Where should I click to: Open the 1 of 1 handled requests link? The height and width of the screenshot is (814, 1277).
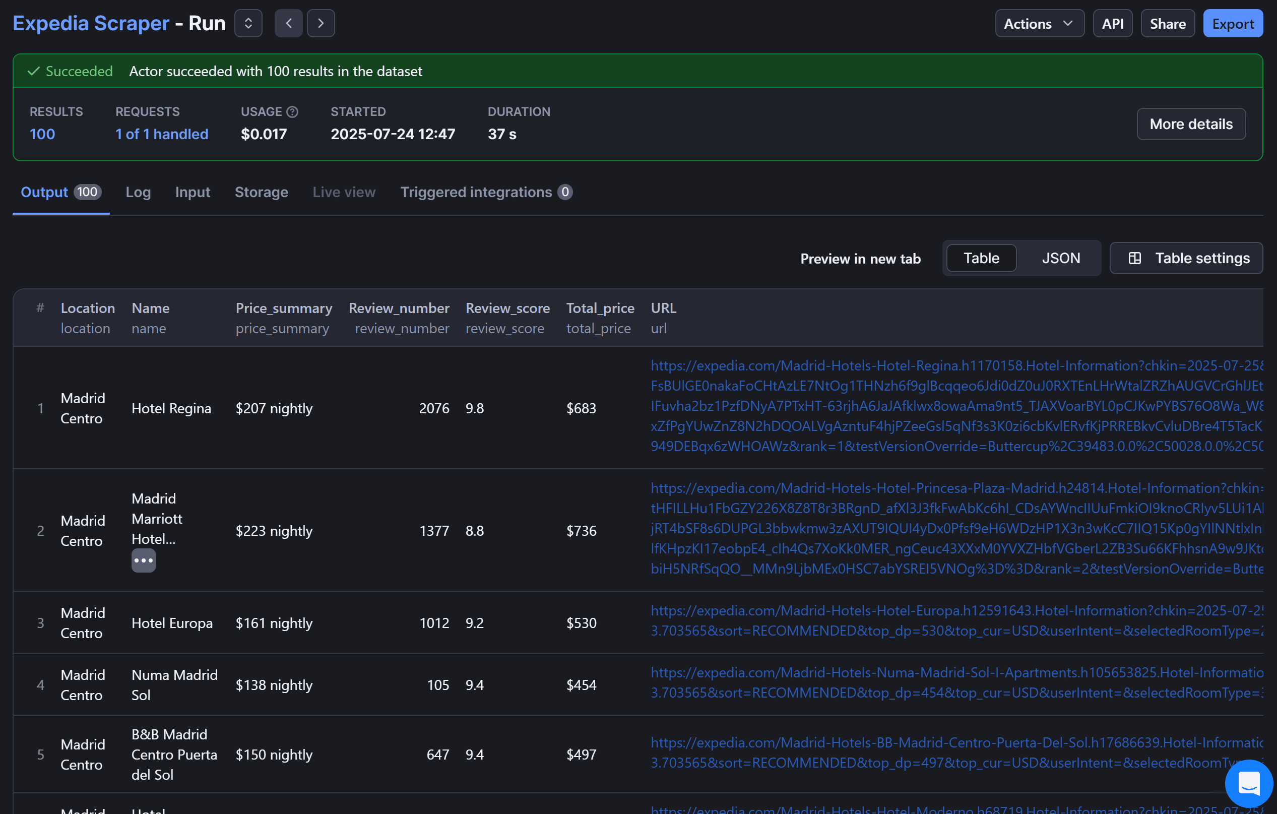pyautogui.click(x=161, y=134)
